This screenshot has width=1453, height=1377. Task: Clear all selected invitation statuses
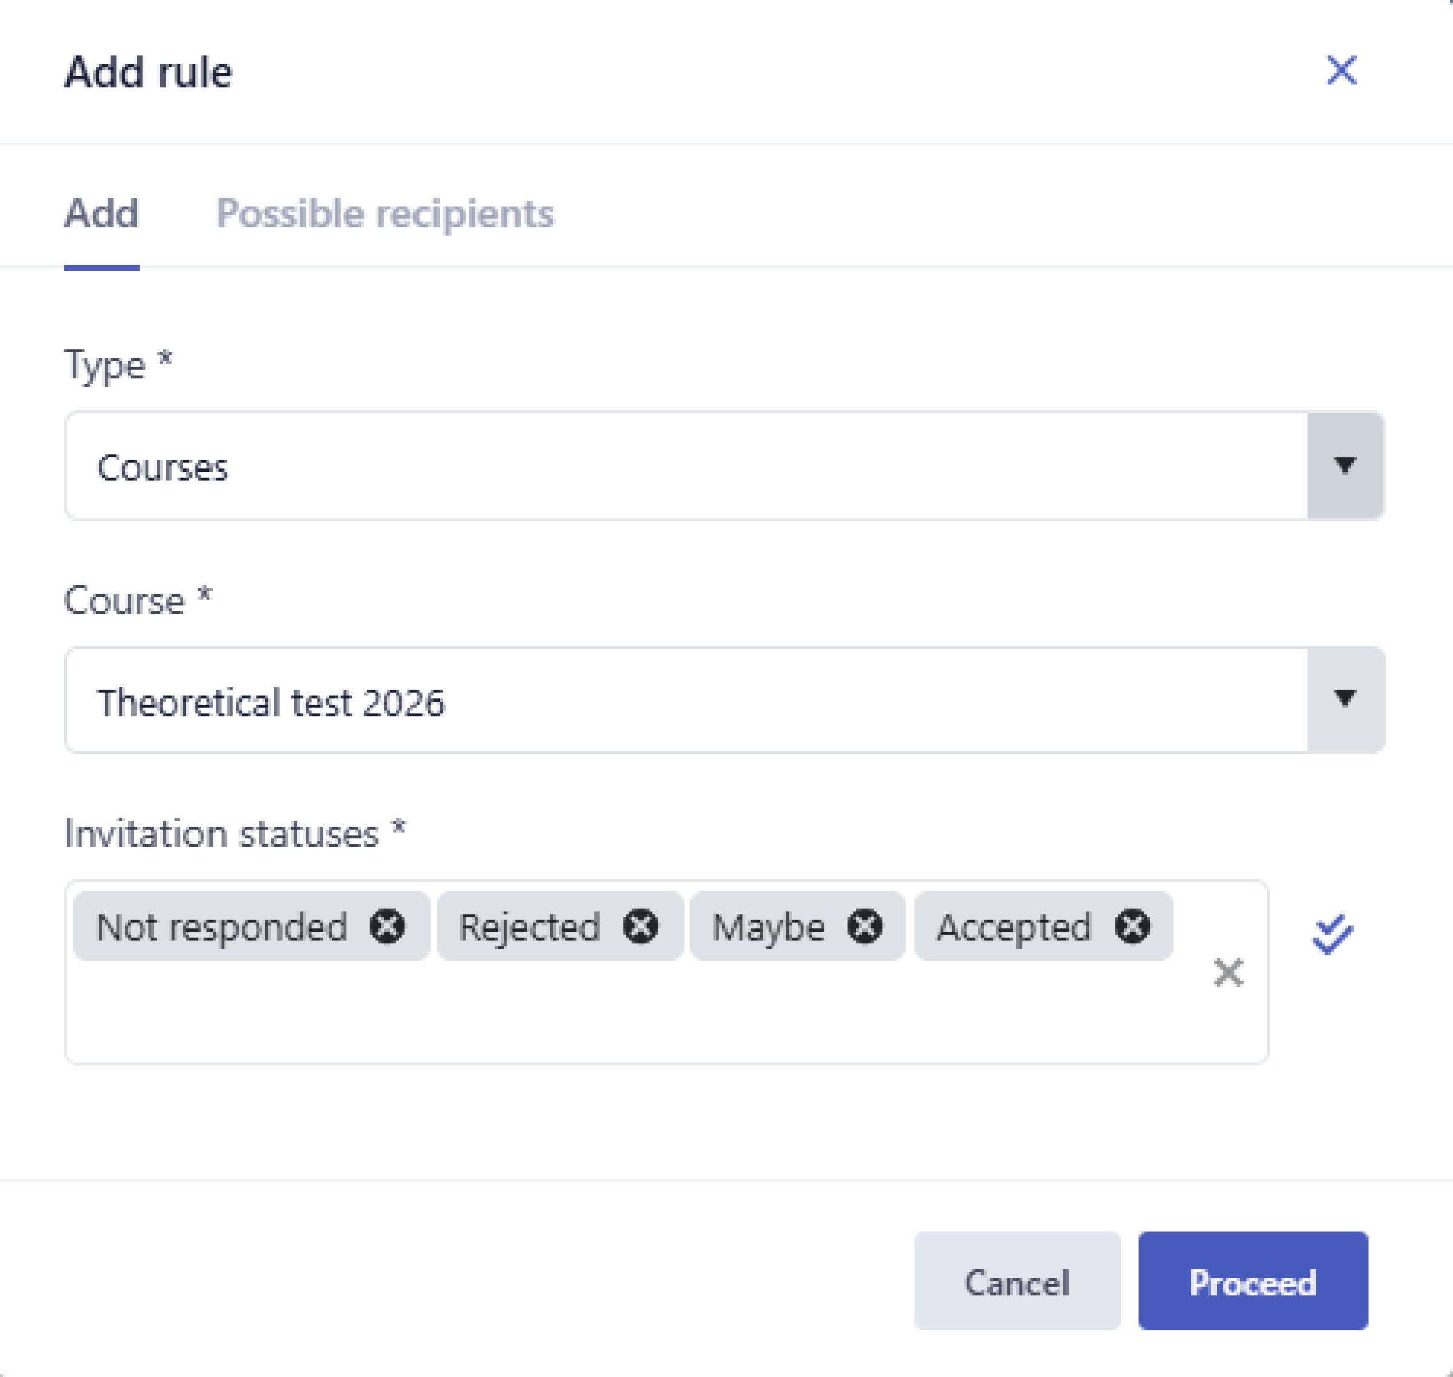point(1228,973)
